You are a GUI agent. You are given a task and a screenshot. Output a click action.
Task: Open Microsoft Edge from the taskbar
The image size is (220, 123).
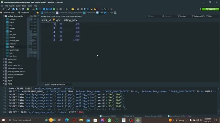click(67, 120)
